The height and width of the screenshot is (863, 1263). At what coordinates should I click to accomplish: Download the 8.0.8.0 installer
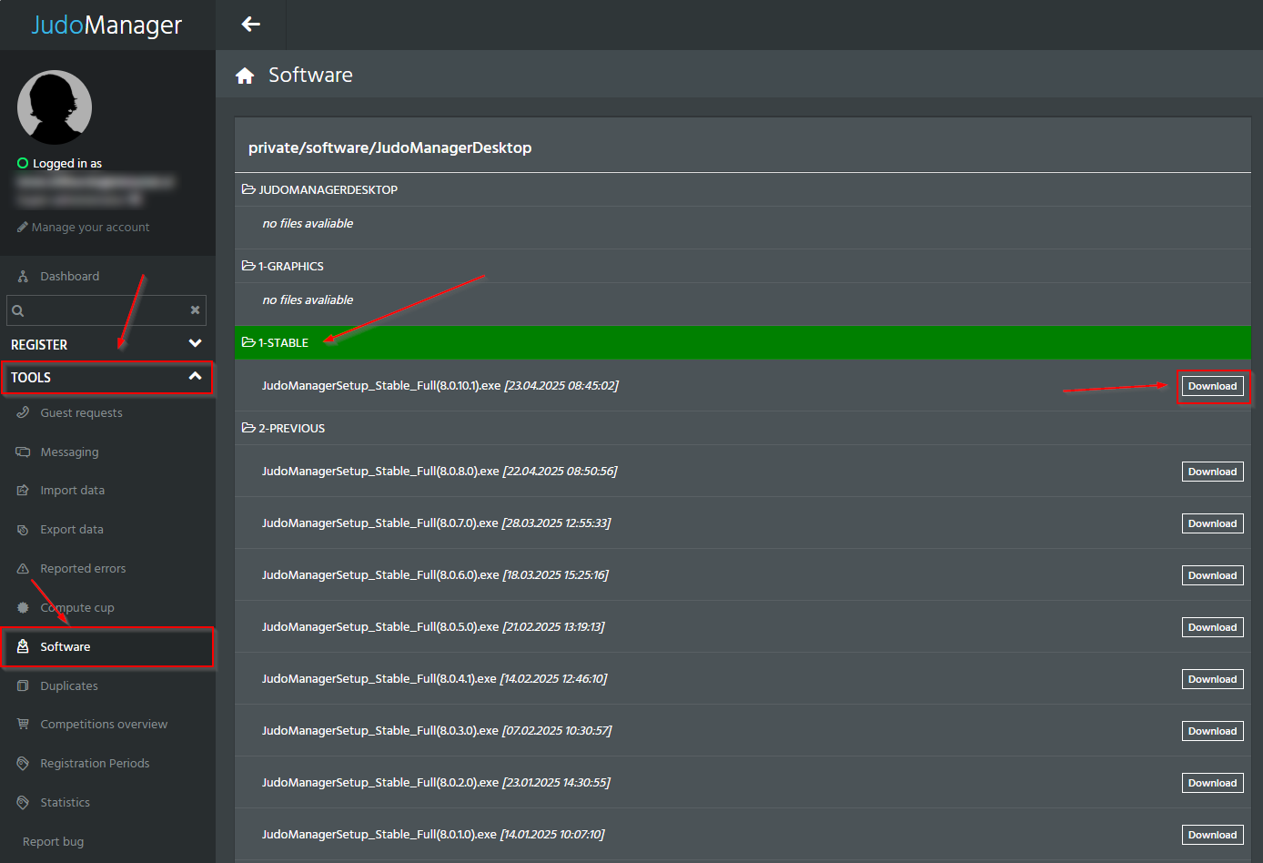pos(1212,472)
